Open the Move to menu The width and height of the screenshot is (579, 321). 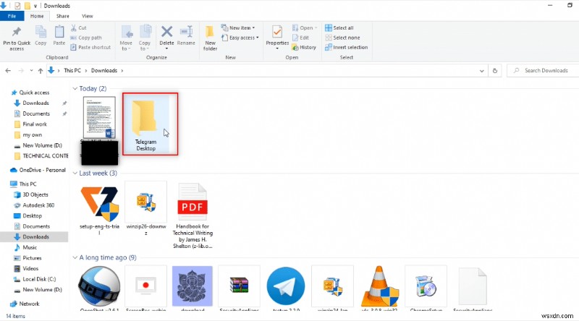(x=126, y=38)
